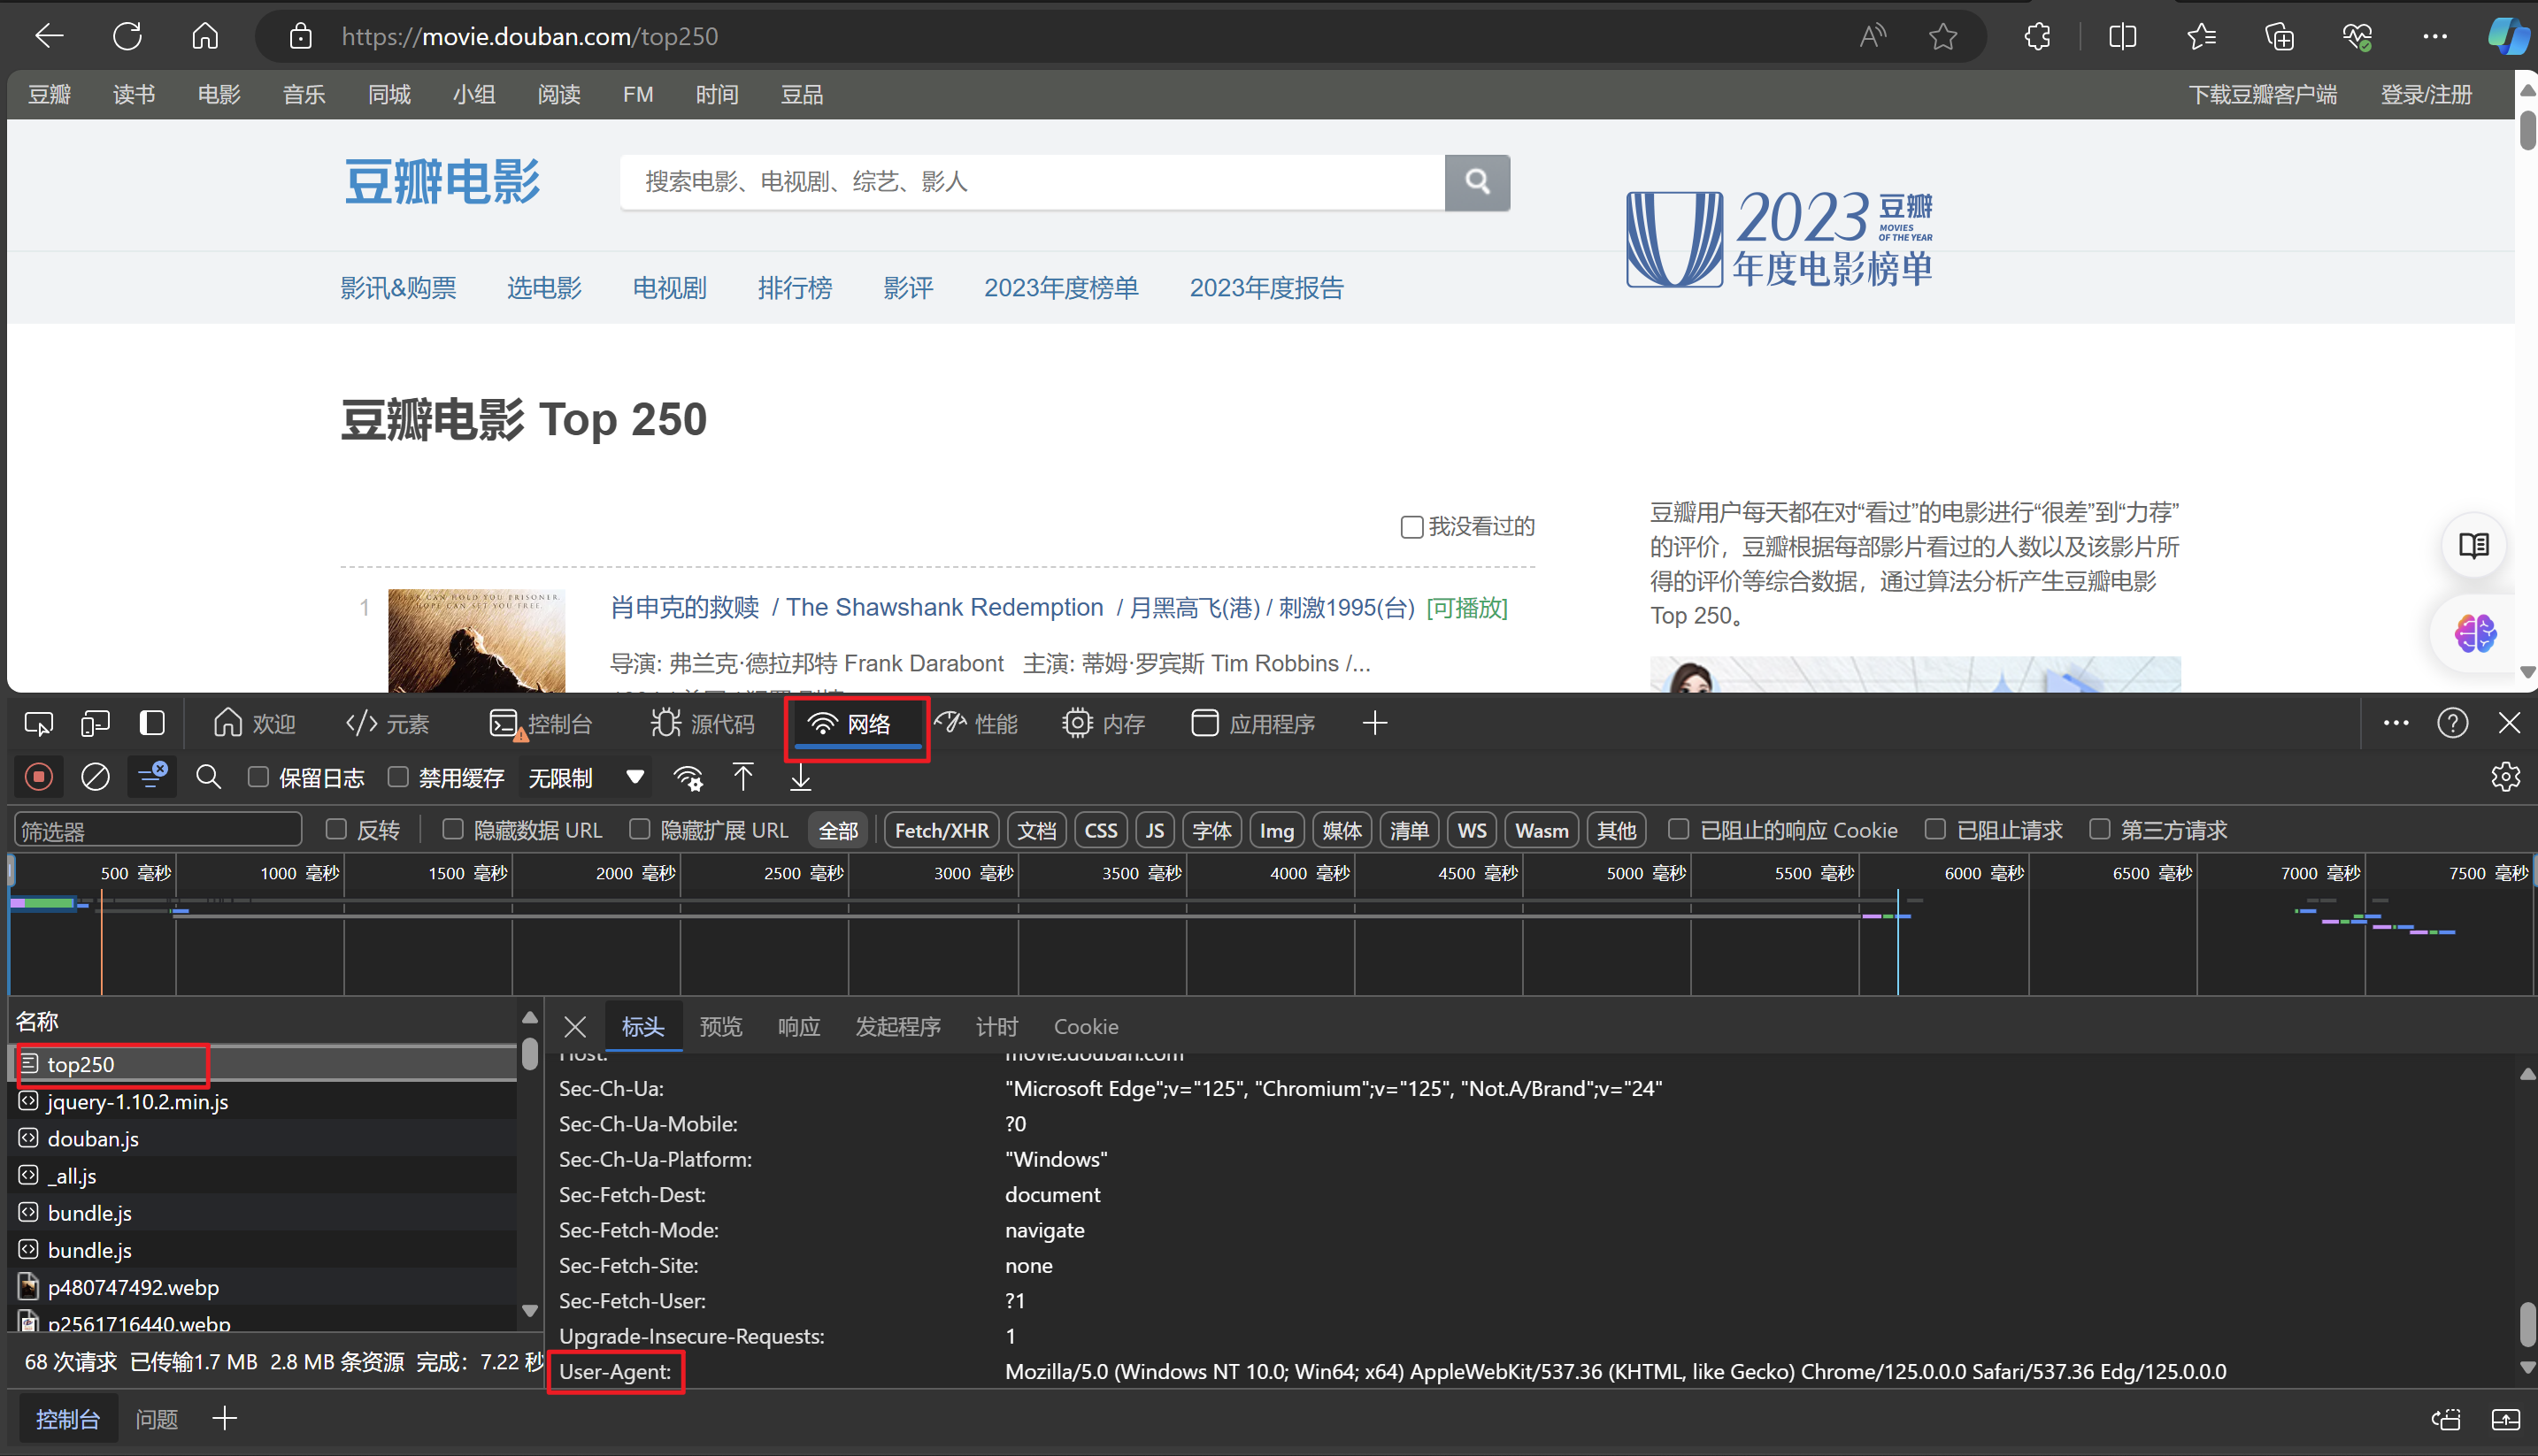Open the network panel search

(209, 777)
